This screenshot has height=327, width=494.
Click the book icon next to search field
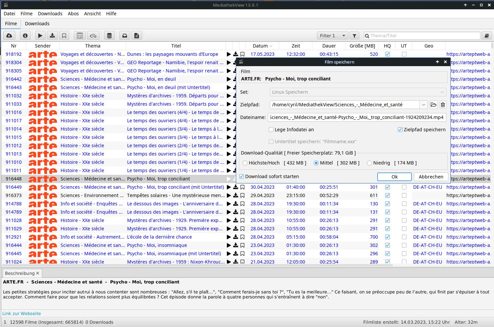click(x=487, y=36)
